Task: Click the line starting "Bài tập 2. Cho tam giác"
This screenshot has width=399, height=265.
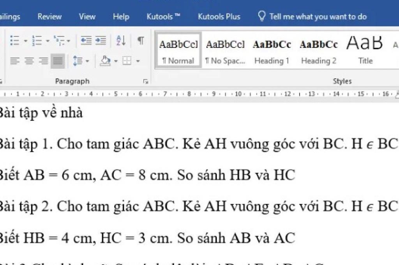Action: point(199,206)
